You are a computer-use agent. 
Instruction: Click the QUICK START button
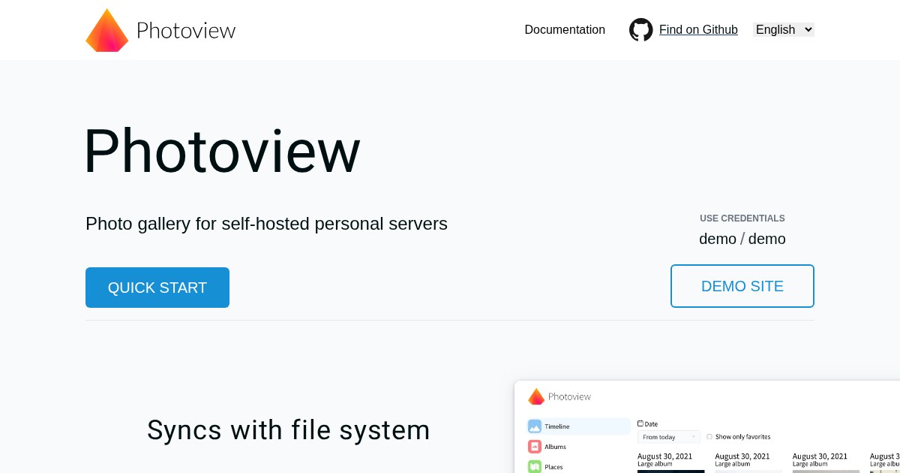tap(157, 288)
